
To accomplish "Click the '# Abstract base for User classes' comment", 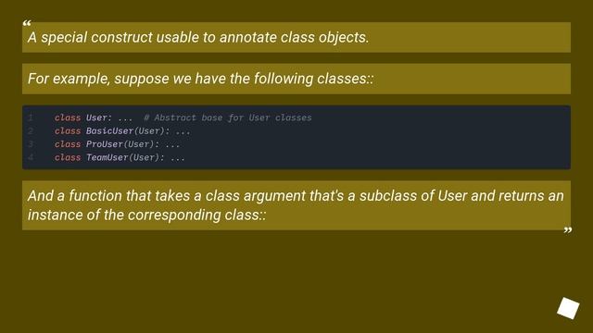I will point(228,117).
